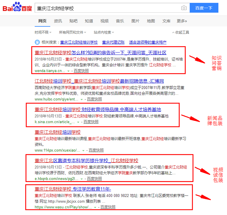Open related search 重庆代理记账
This screenshot has width=227, height=215.
coord(113,42)
